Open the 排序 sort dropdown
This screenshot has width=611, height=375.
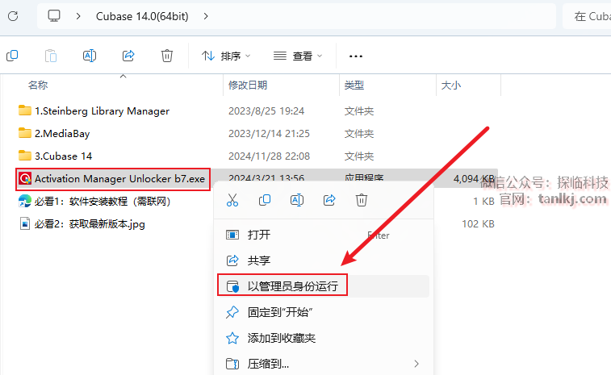tap(226, 56)
